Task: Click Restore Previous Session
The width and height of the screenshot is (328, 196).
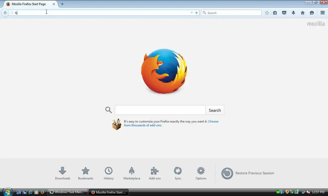Action: 248,173
